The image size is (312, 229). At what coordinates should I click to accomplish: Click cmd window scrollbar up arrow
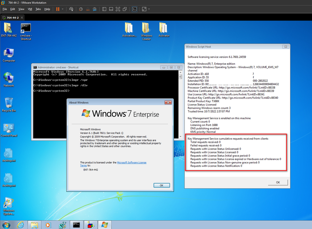point(180,72)
